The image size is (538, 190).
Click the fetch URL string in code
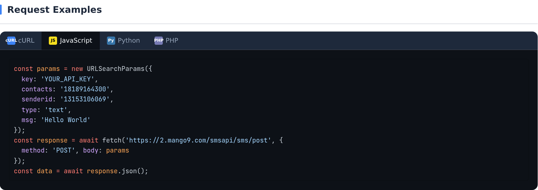(x=198, y=140)
